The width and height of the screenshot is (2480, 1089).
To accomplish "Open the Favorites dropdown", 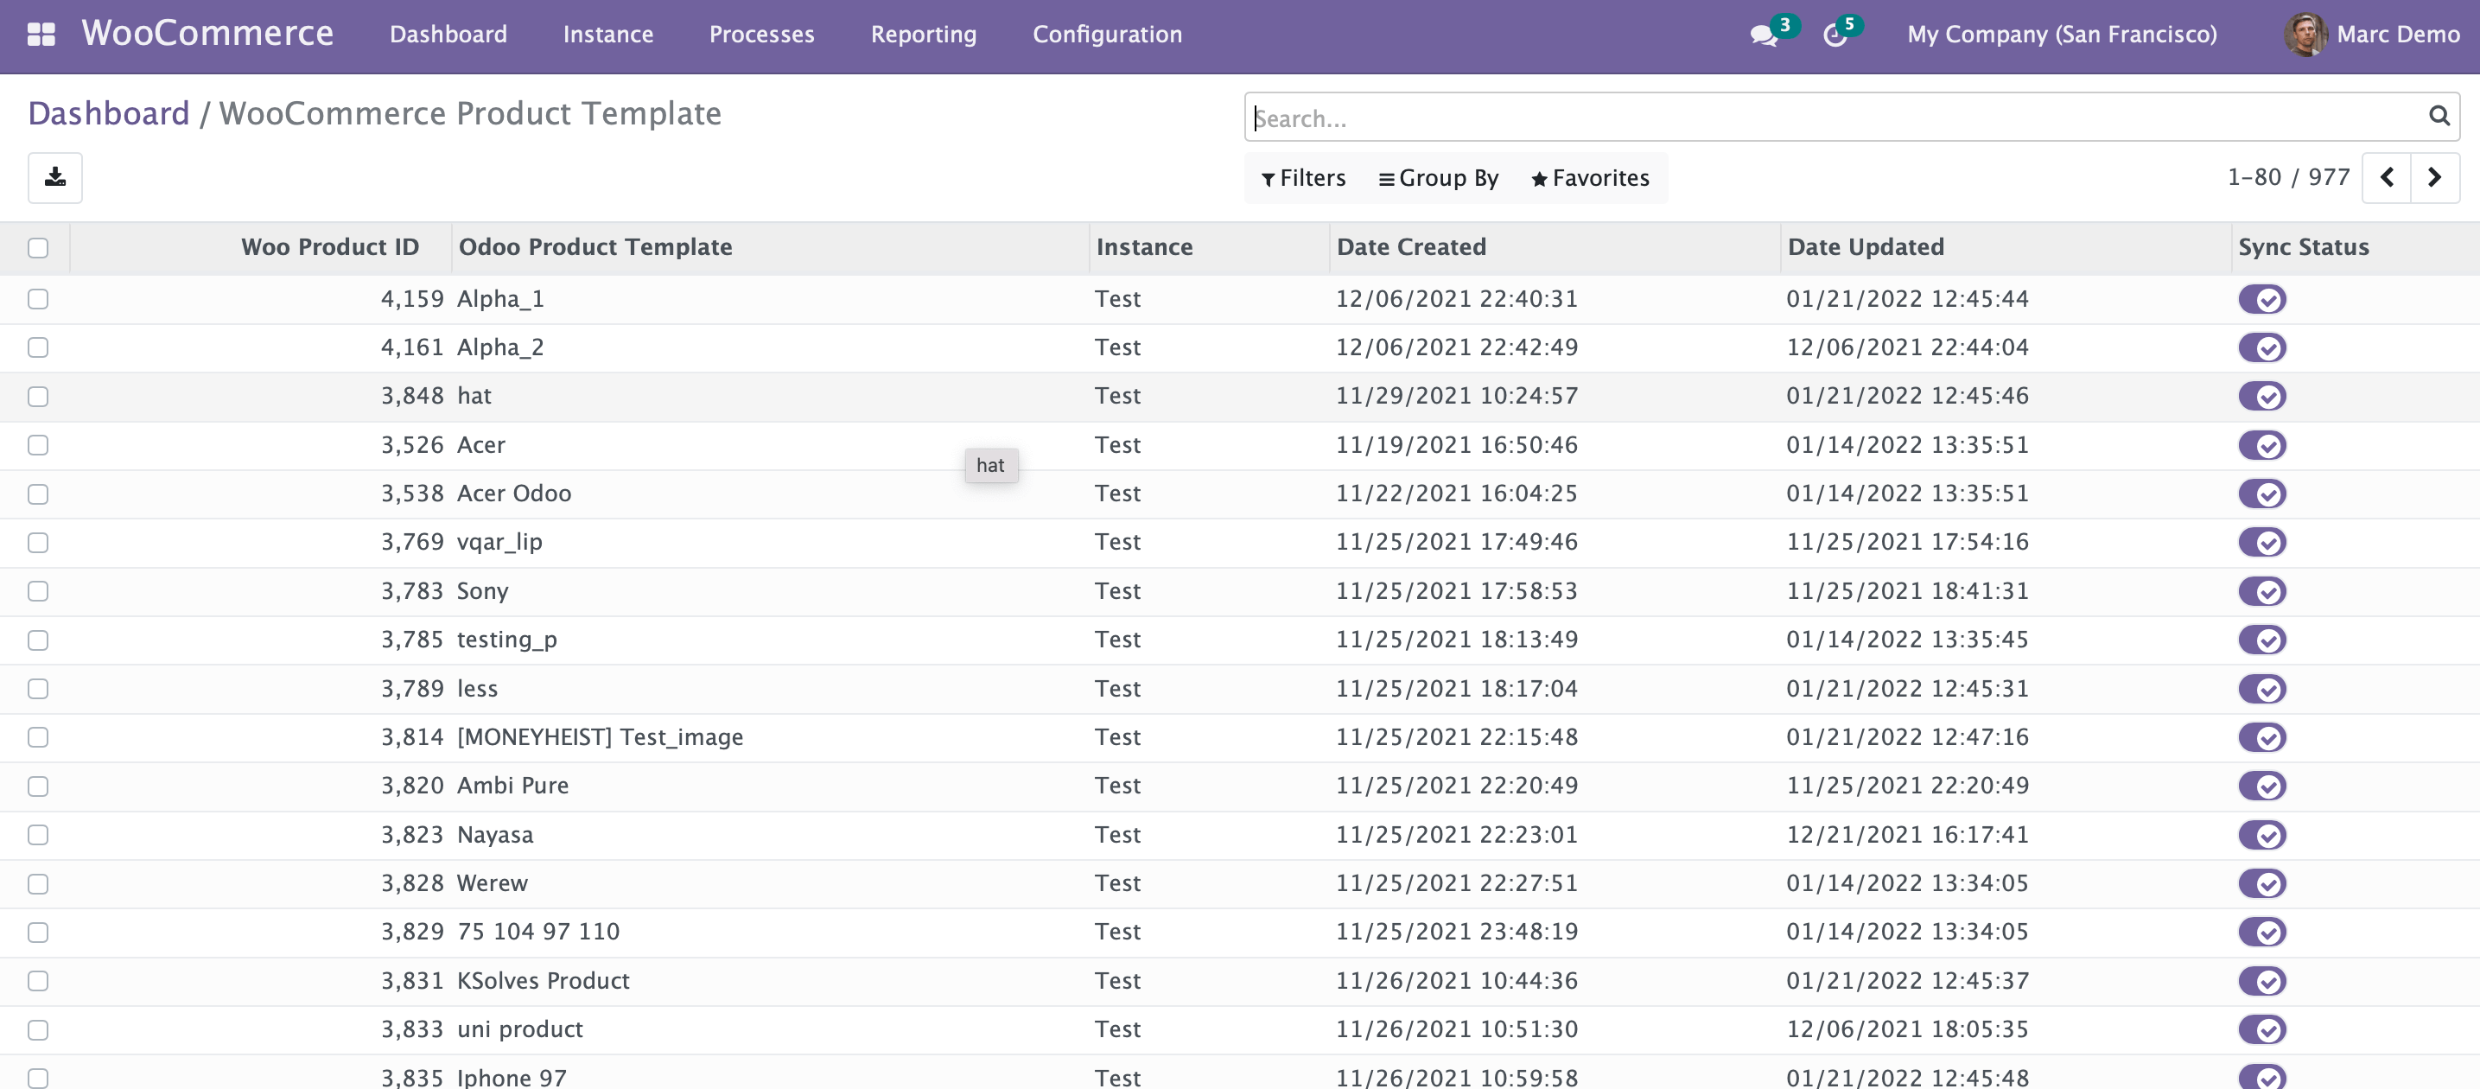I will 1589,178.
